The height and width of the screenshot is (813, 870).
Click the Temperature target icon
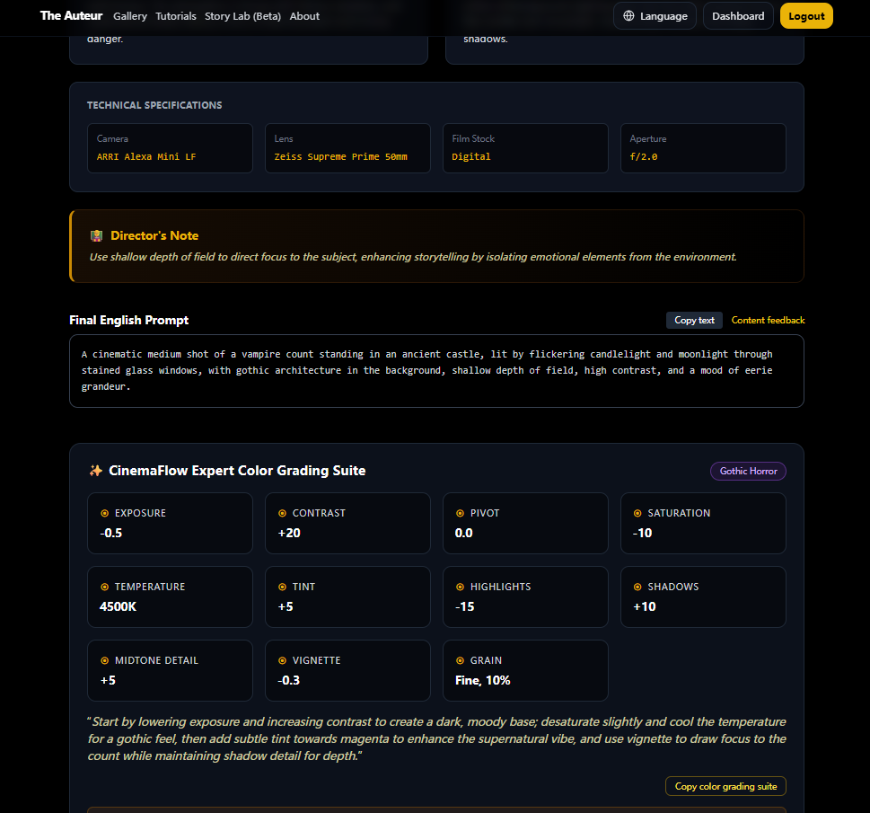click(104, 587)
